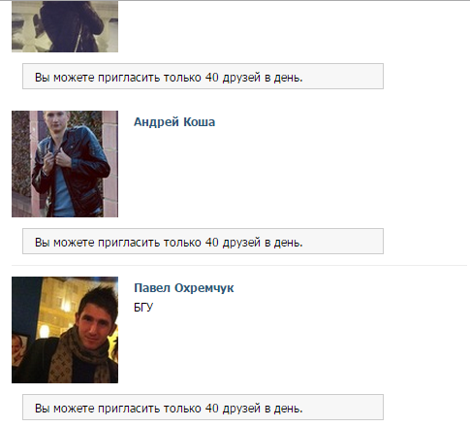Screen dimensions: 470x427
Task: Click the БГУ label under Павел Охремчук
Action: [143, 307]
